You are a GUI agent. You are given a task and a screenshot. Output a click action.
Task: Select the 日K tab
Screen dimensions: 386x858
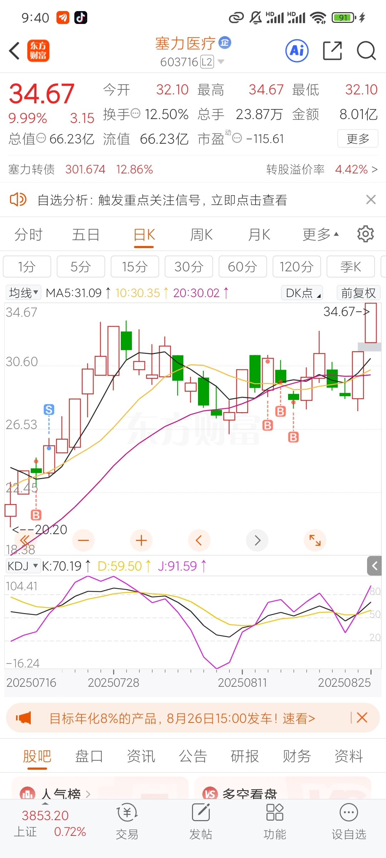click(x=144, y=235)
